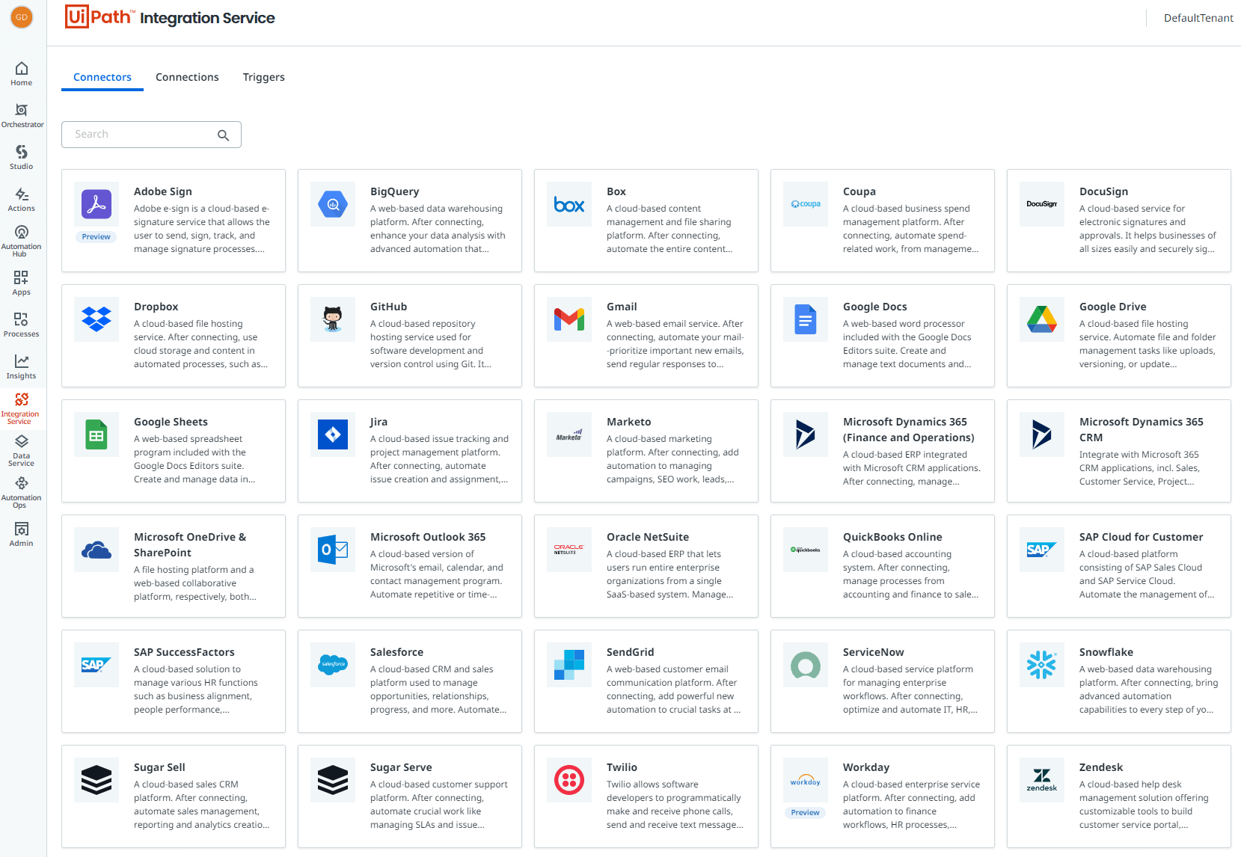The image size is (1241, 857).
Task: Click the SAP SuccessFactors logo
Action: point(96,665)
